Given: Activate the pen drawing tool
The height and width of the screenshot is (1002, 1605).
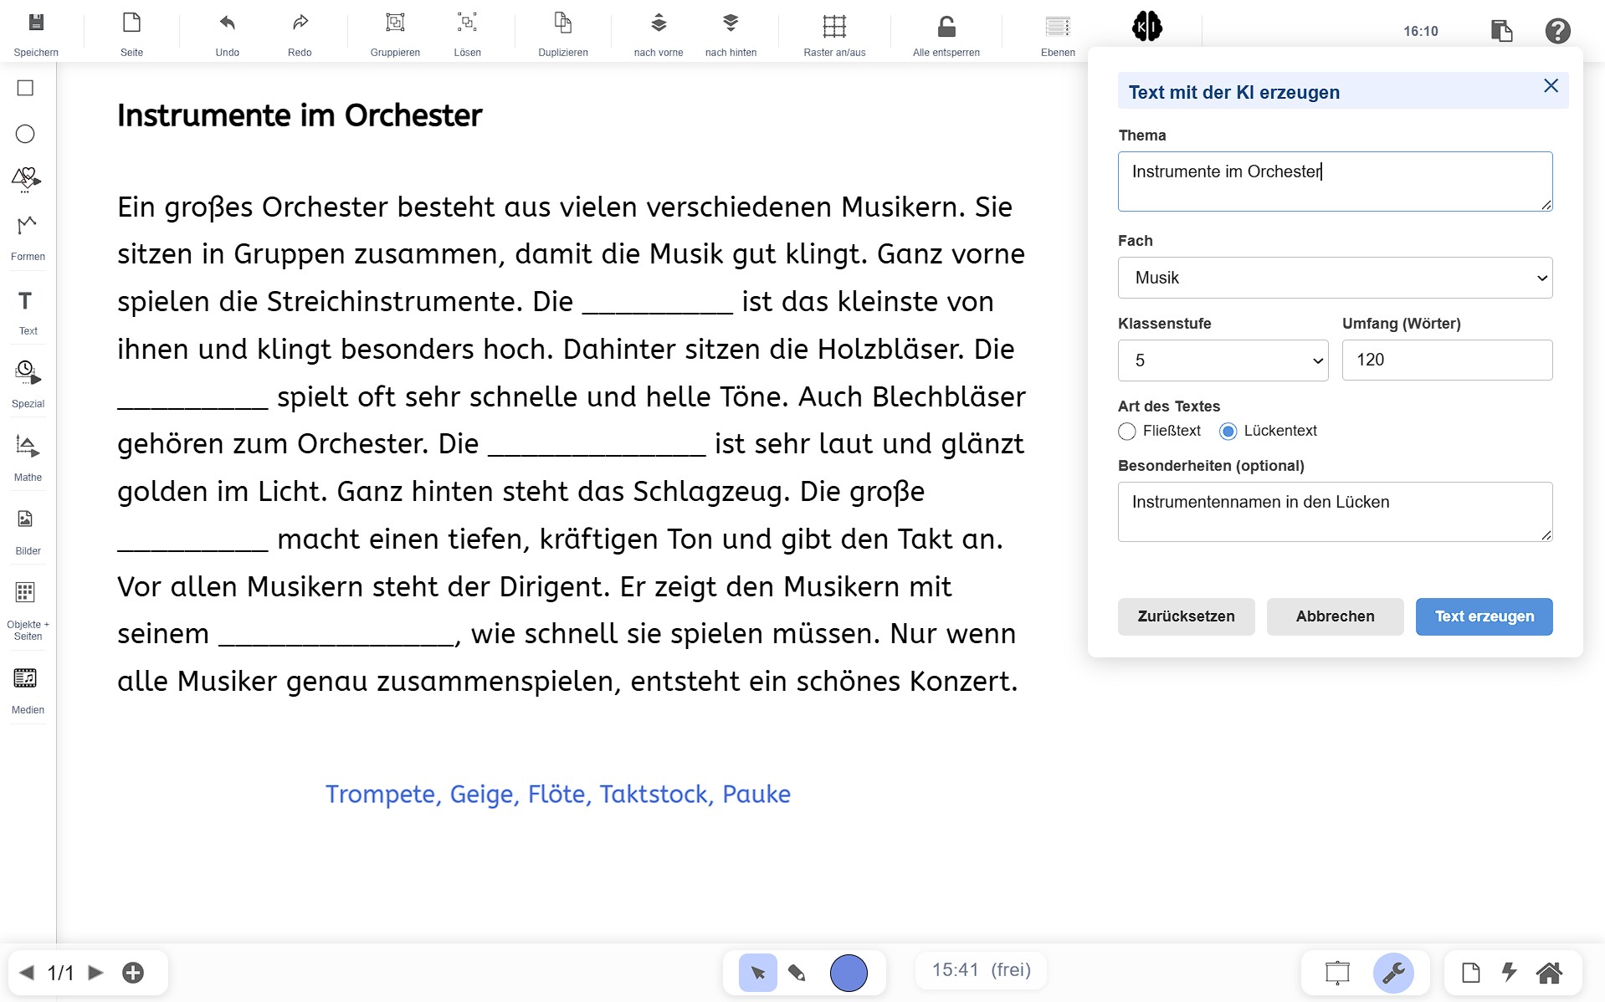Looking at the screenshot, I should [x=797, y=973].
